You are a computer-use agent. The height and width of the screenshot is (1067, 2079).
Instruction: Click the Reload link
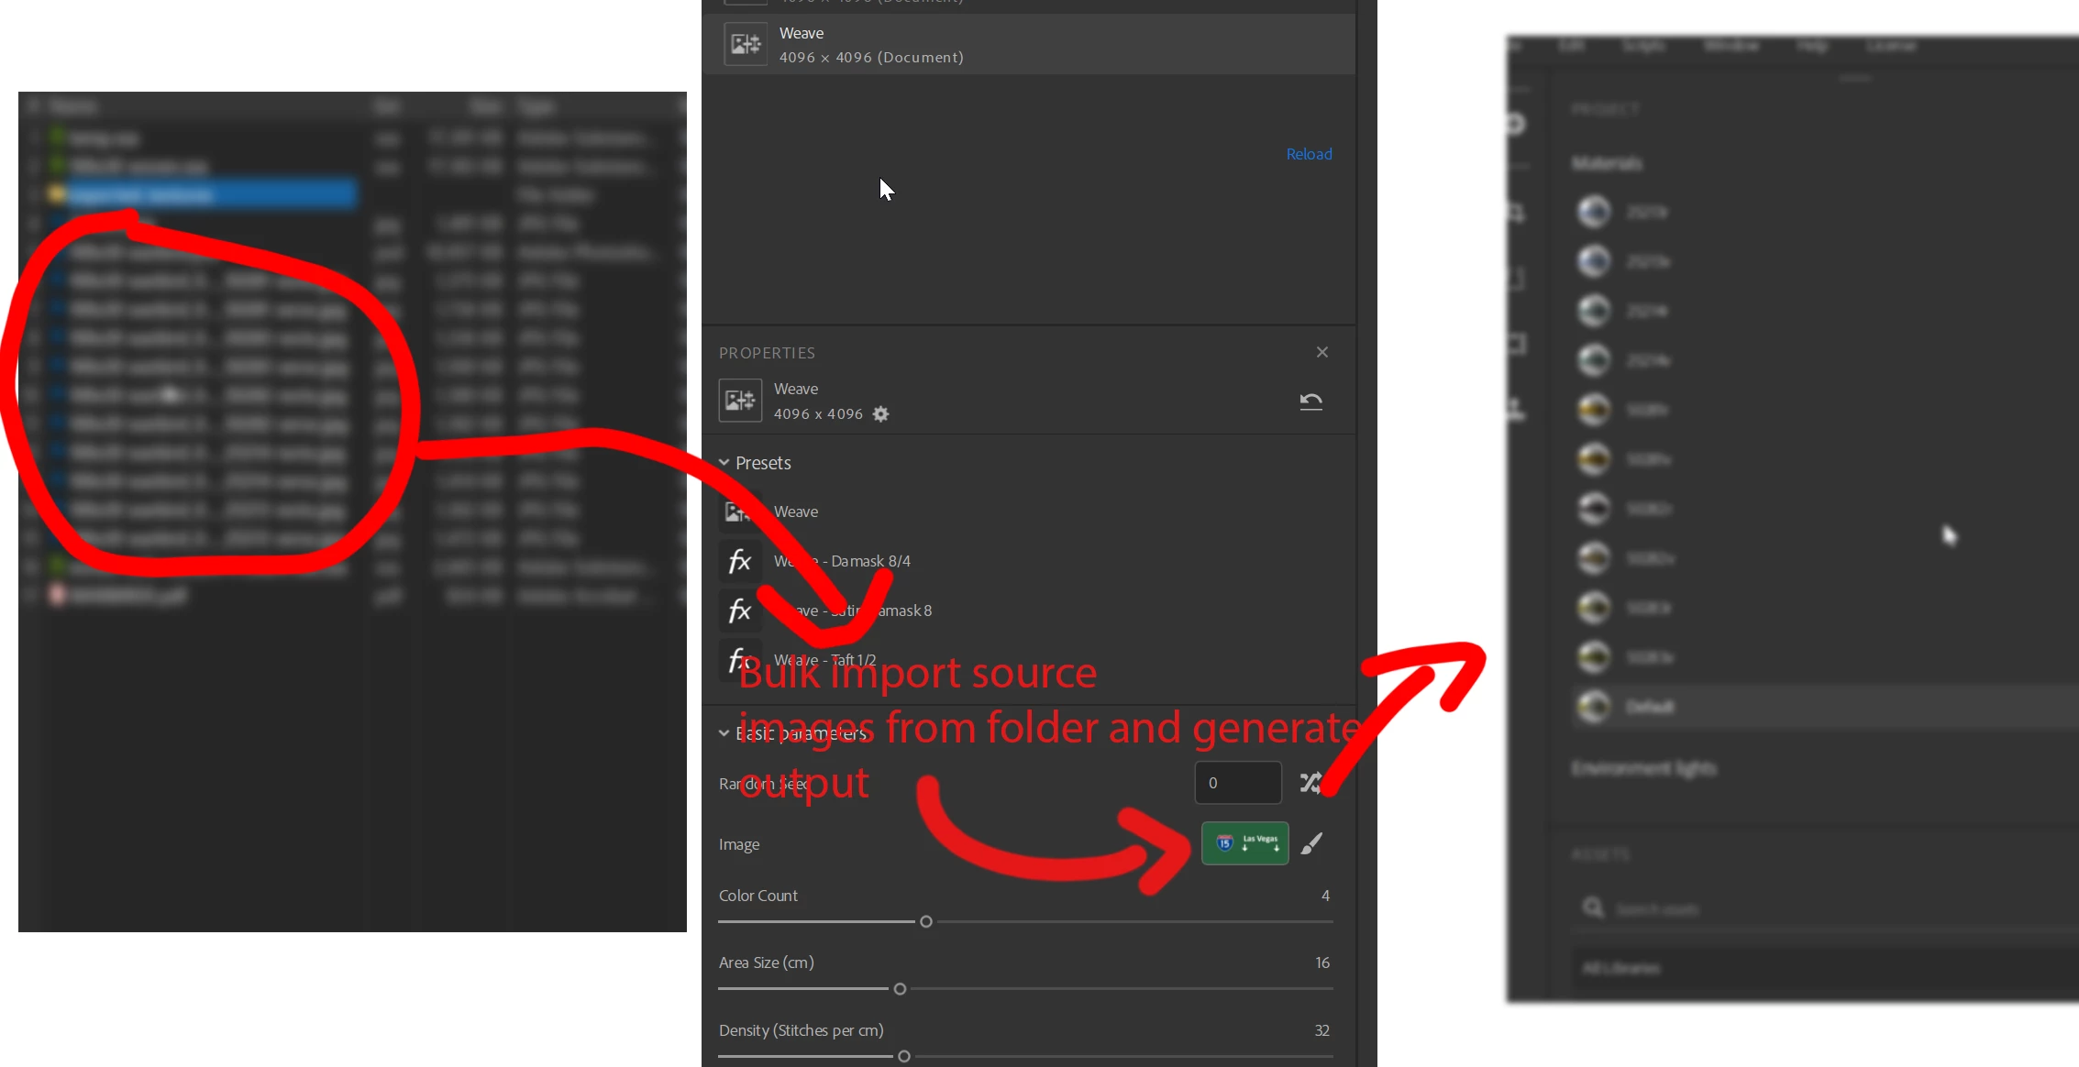click(x=1309, y=154)
